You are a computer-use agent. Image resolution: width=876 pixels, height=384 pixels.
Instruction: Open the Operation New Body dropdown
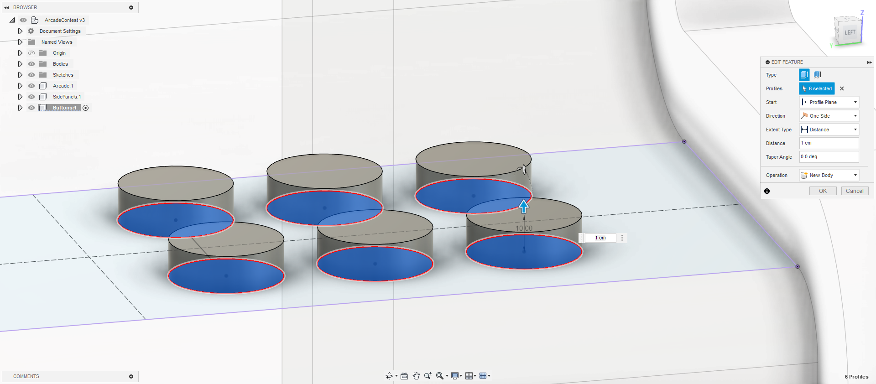829,175
